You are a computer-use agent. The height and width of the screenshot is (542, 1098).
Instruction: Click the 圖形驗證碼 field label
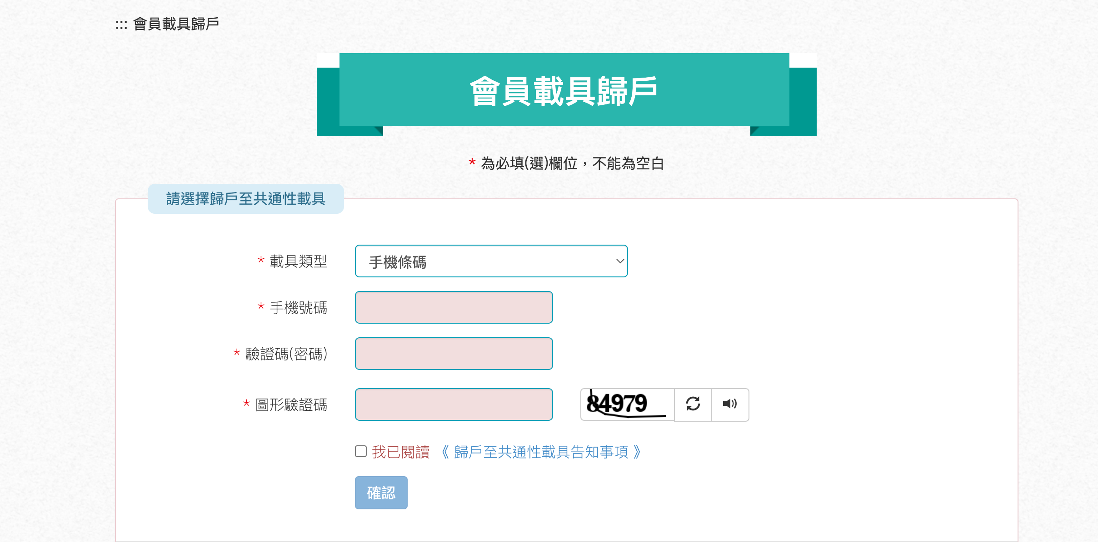click(x=291, y=405)
